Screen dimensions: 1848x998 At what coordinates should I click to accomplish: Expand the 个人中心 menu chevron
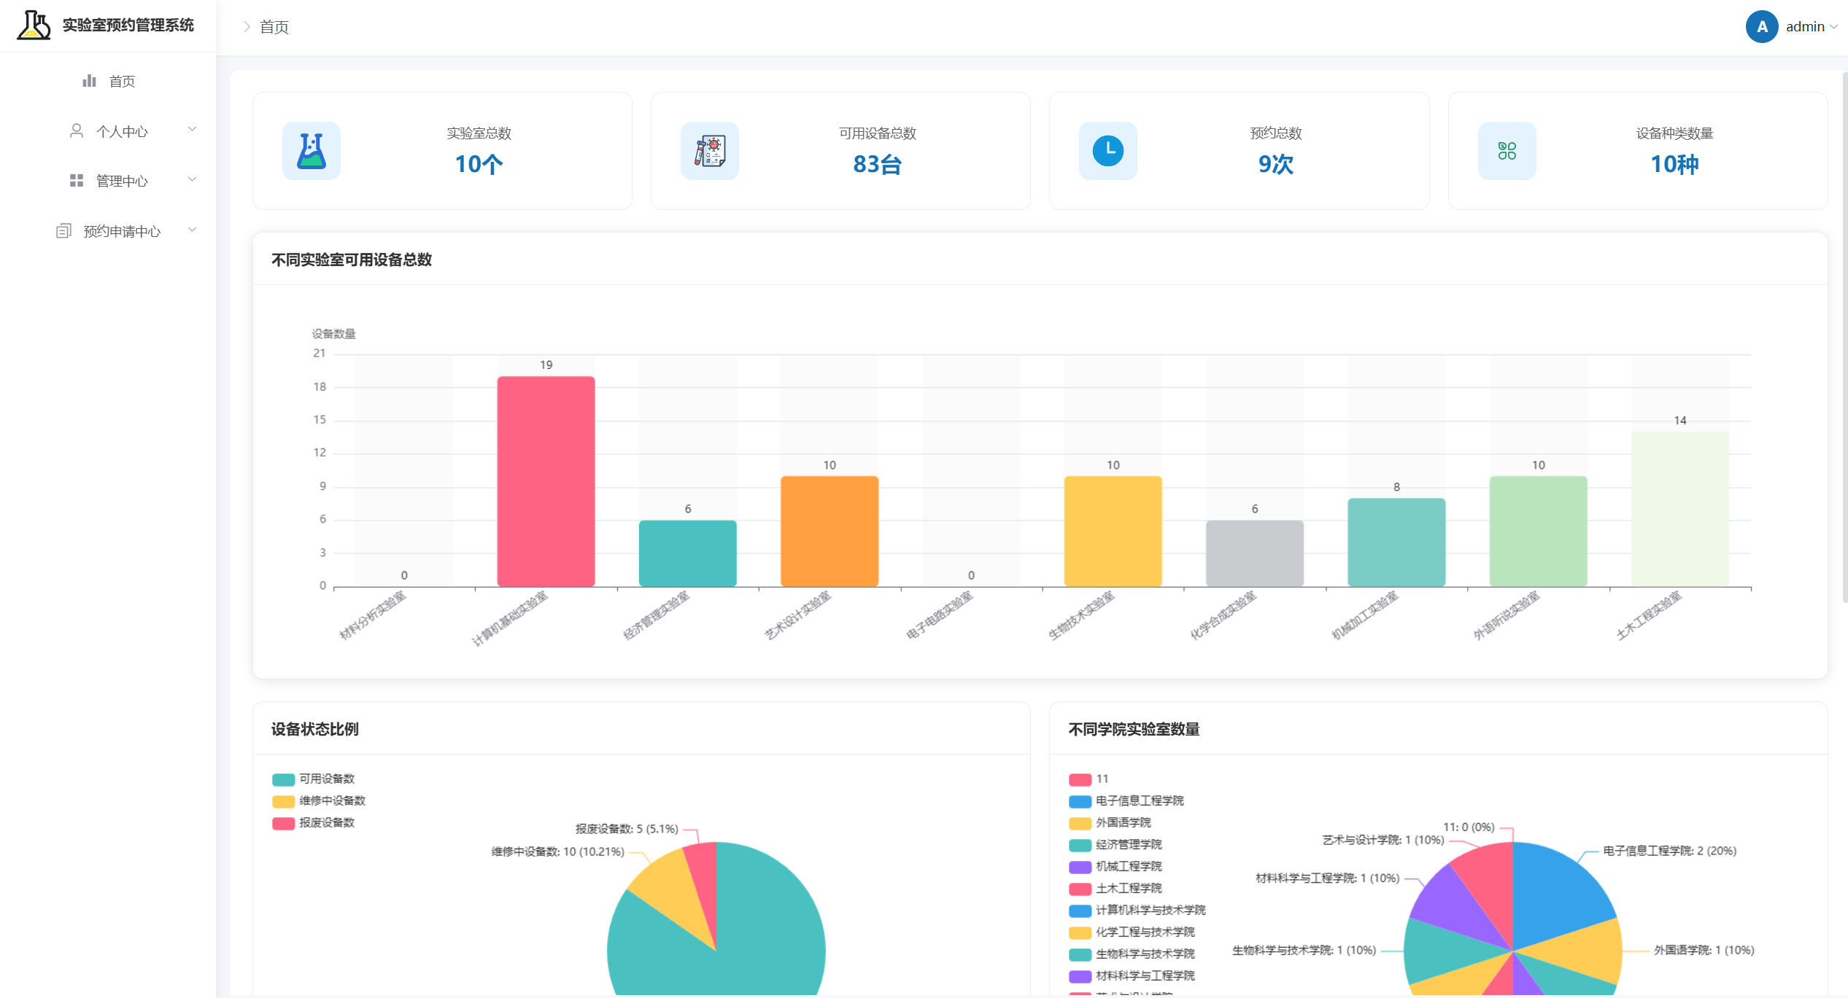point(193,130)
